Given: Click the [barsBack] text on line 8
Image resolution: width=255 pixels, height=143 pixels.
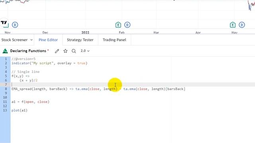Looking at the screenshot, I should coord(175,89).
